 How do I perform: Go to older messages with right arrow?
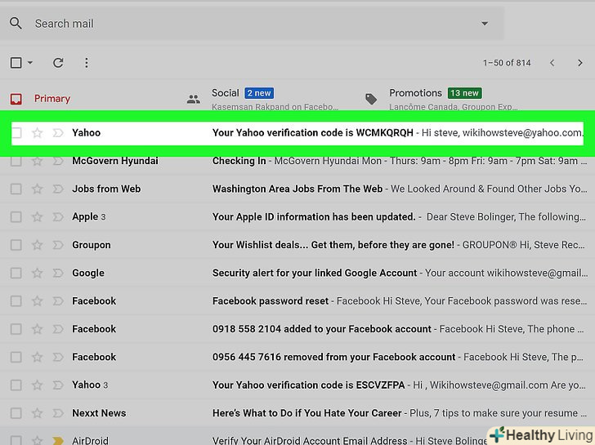click(581, 63)
